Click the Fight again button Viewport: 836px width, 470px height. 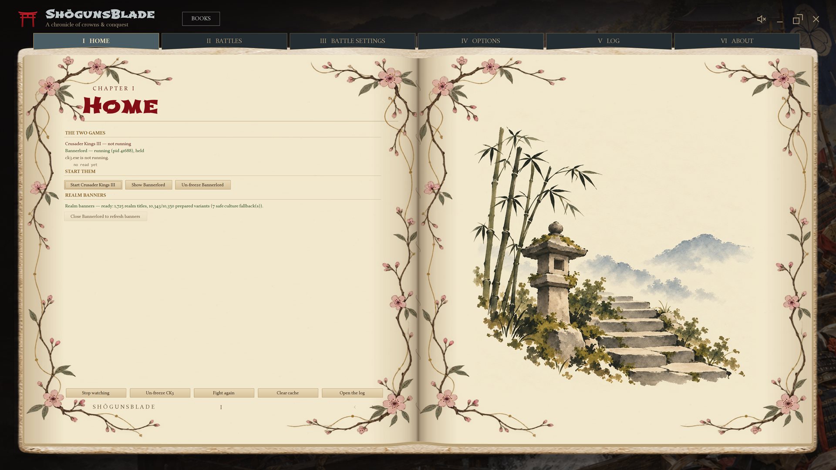tap(224, 393)
